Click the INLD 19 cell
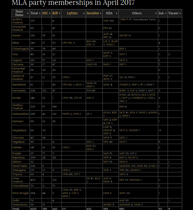The width and height of the screenshot is (193, 210). [x=94, y=65]
